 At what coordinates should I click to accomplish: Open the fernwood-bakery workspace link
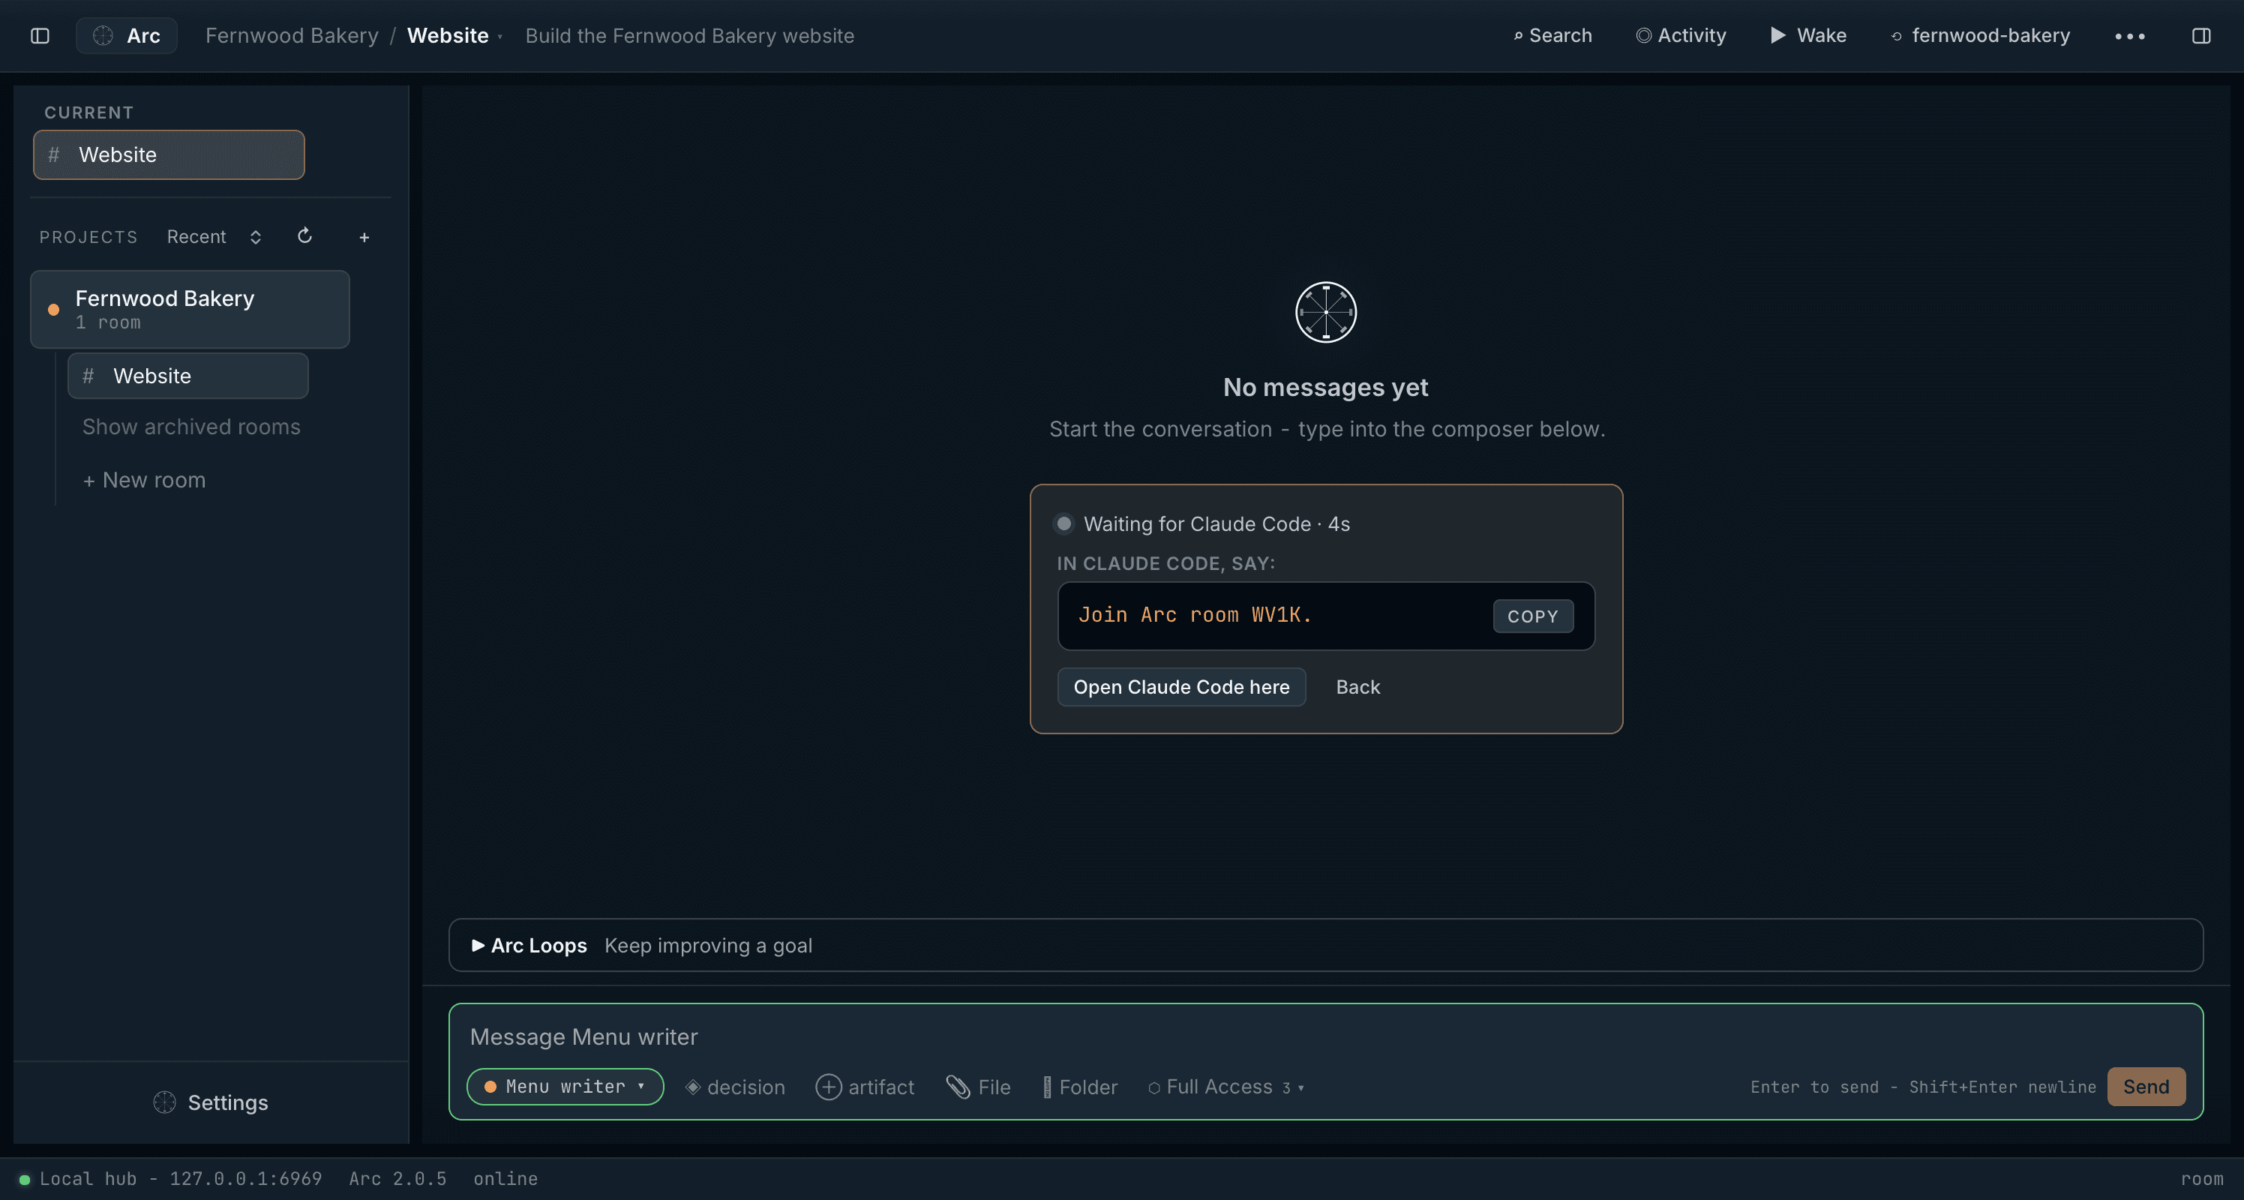(1980, 36)
